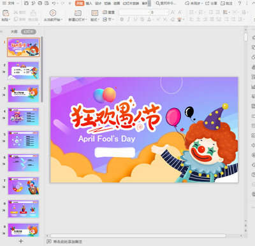Switch to the Insert (插入) tab
This screenshot has height=246, width=255.
(89, 3)
